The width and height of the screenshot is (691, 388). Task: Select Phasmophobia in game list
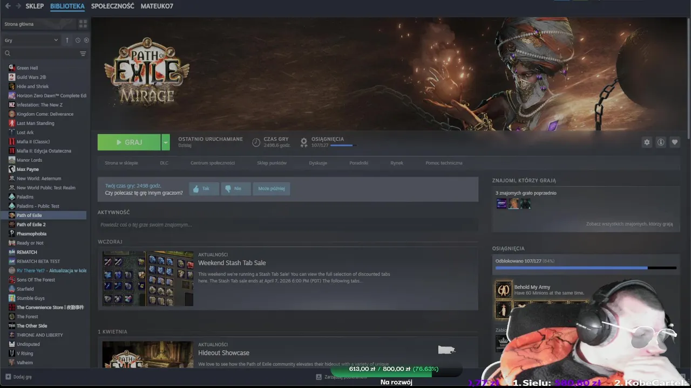tap(31, 234)
